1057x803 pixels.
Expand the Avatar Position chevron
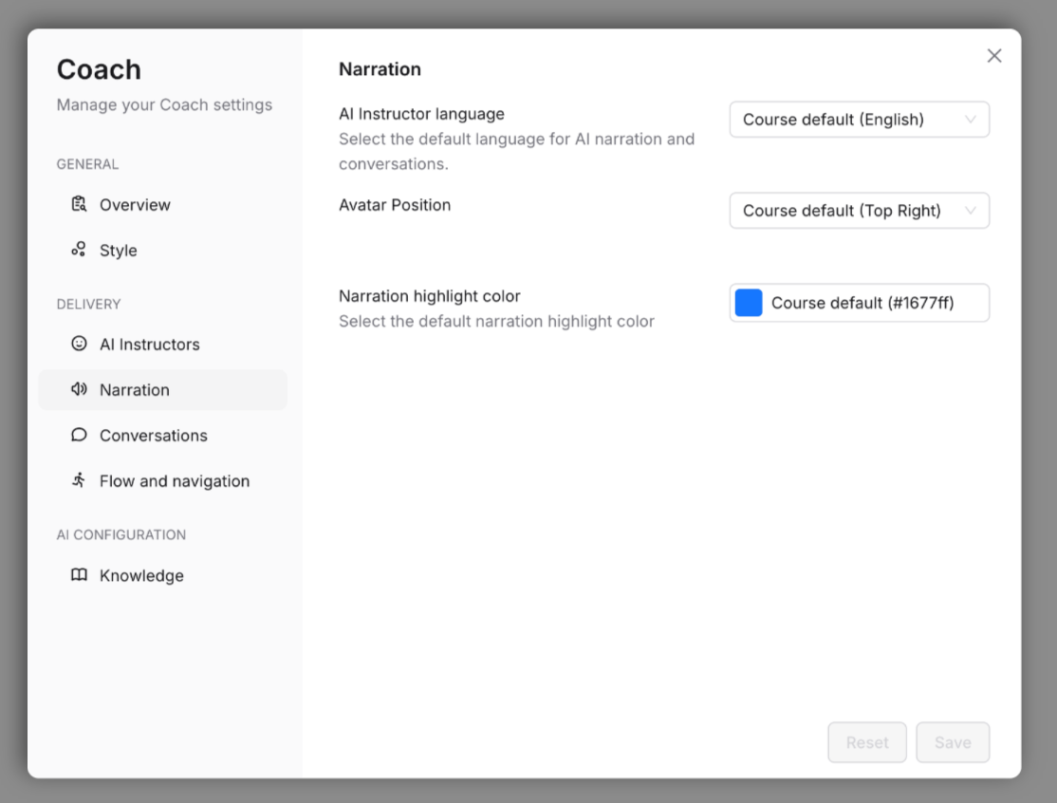click(972, 211)
